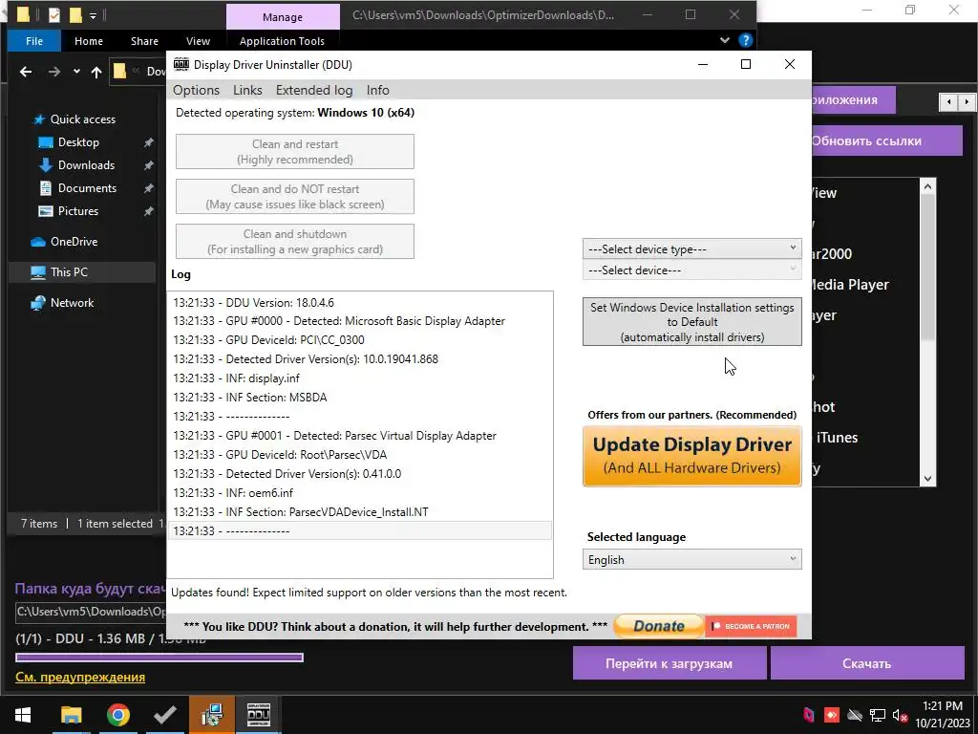Open the DDU taskbar icon

coord(258,715)
